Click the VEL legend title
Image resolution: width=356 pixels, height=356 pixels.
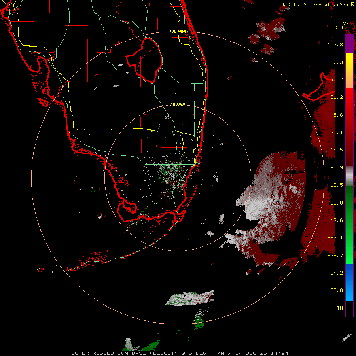click(x=347, y=24)
